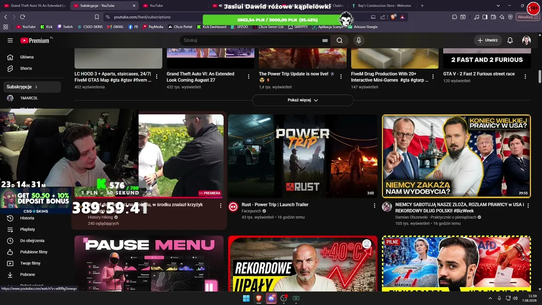The image size is (542, 305).
Task: Open options for Grand Theft Auto VI video
Action: (249, 77)
